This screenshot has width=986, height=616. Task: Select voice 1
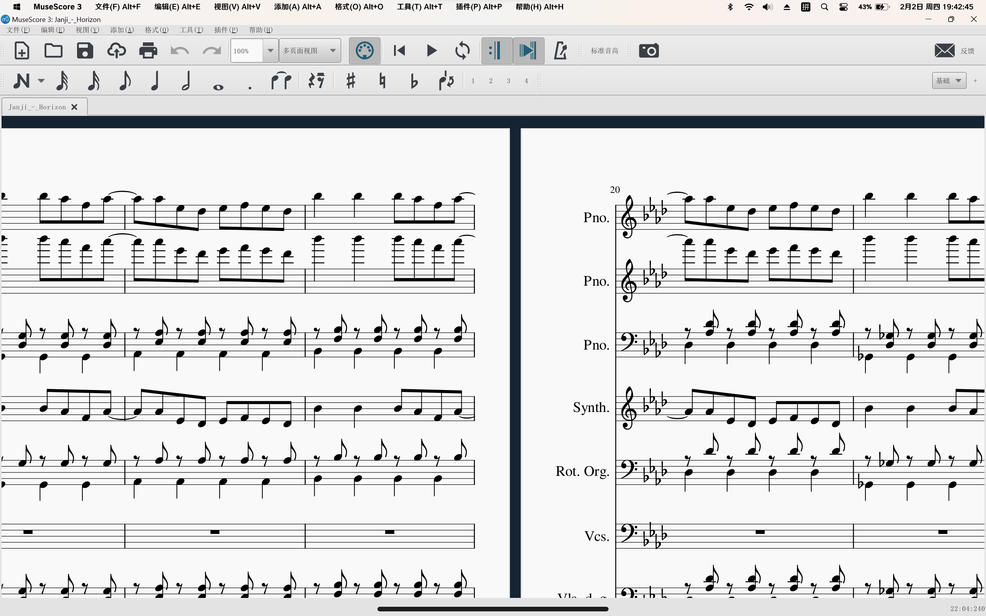click(473, 81)
